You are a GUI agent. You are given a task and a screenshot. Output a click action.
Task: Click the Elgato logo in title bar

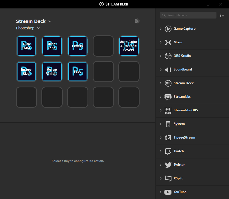click(101, 4)
